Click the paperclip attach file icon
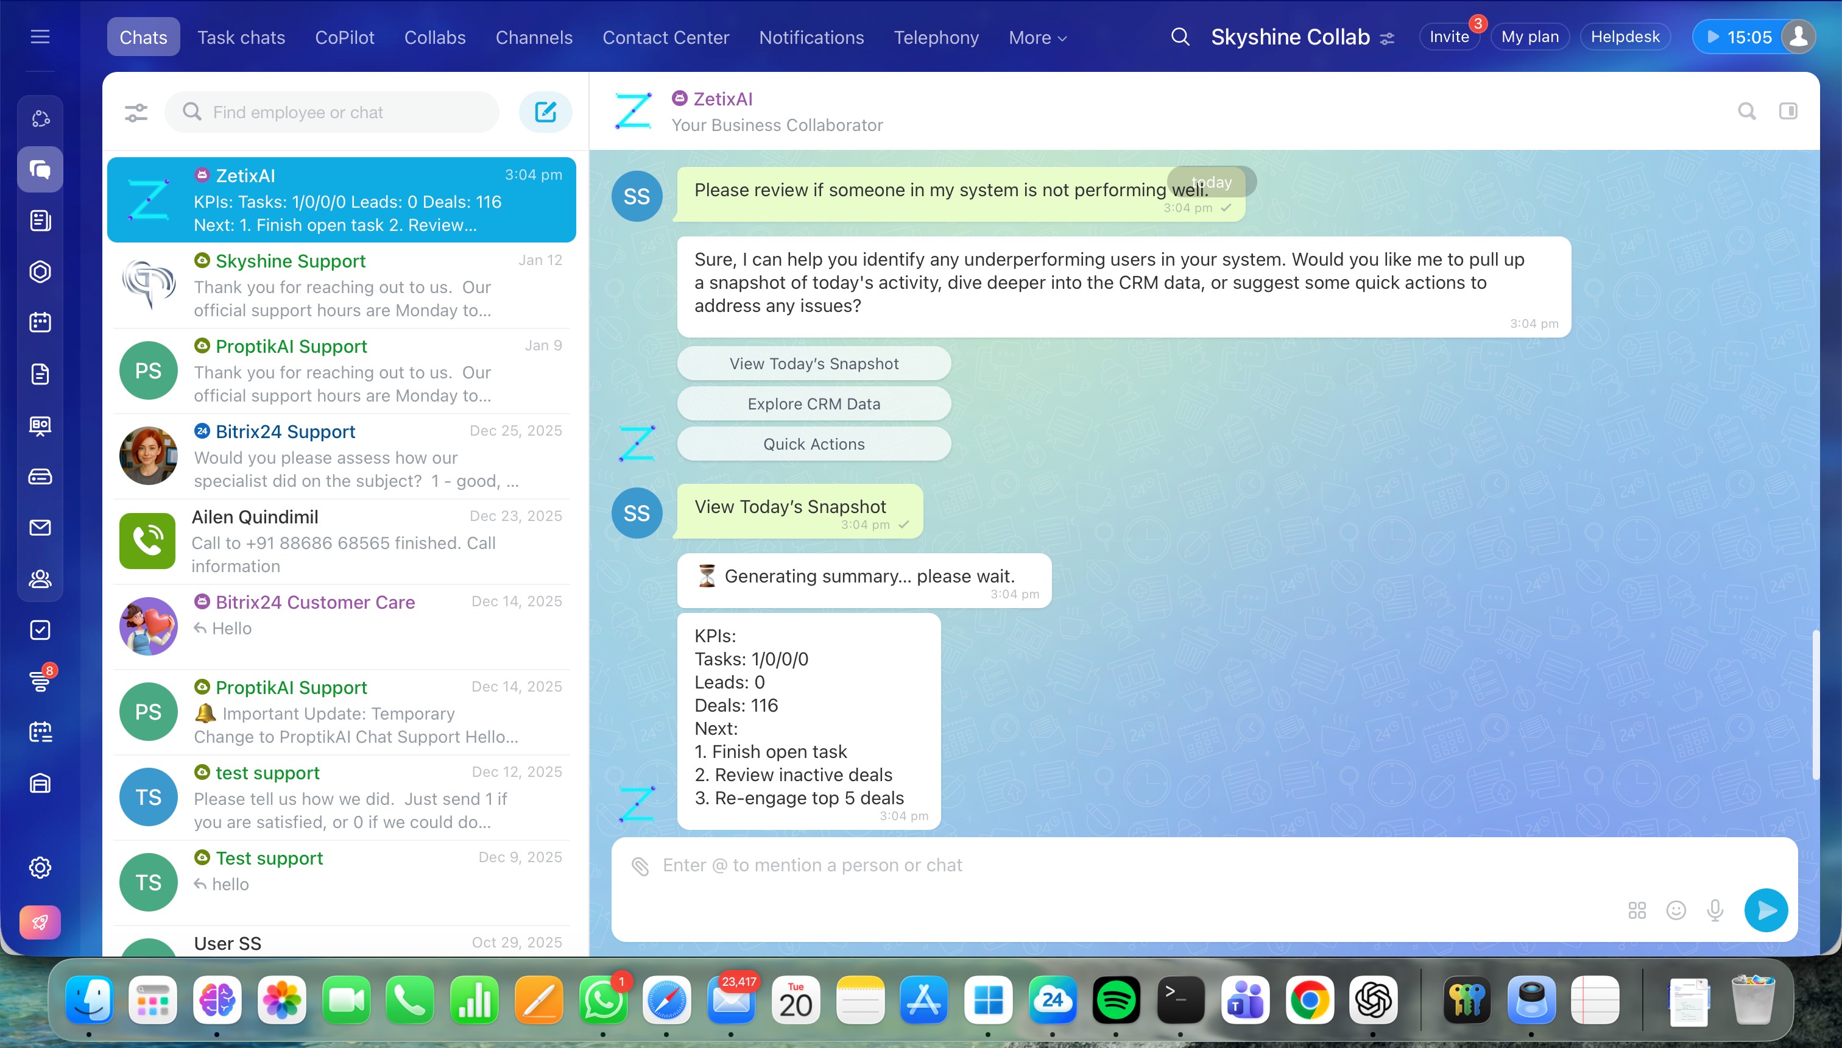The width and height of the screenshot is (1842, 1048). [x=640, y=866]
